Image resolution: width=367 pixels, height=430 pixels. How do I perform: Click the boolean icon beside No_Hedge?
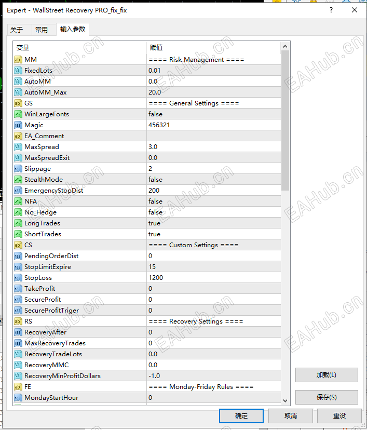click(18, 212)
